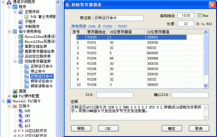Click the HaiwellBus读通讯 table icon

pos(21,37)
